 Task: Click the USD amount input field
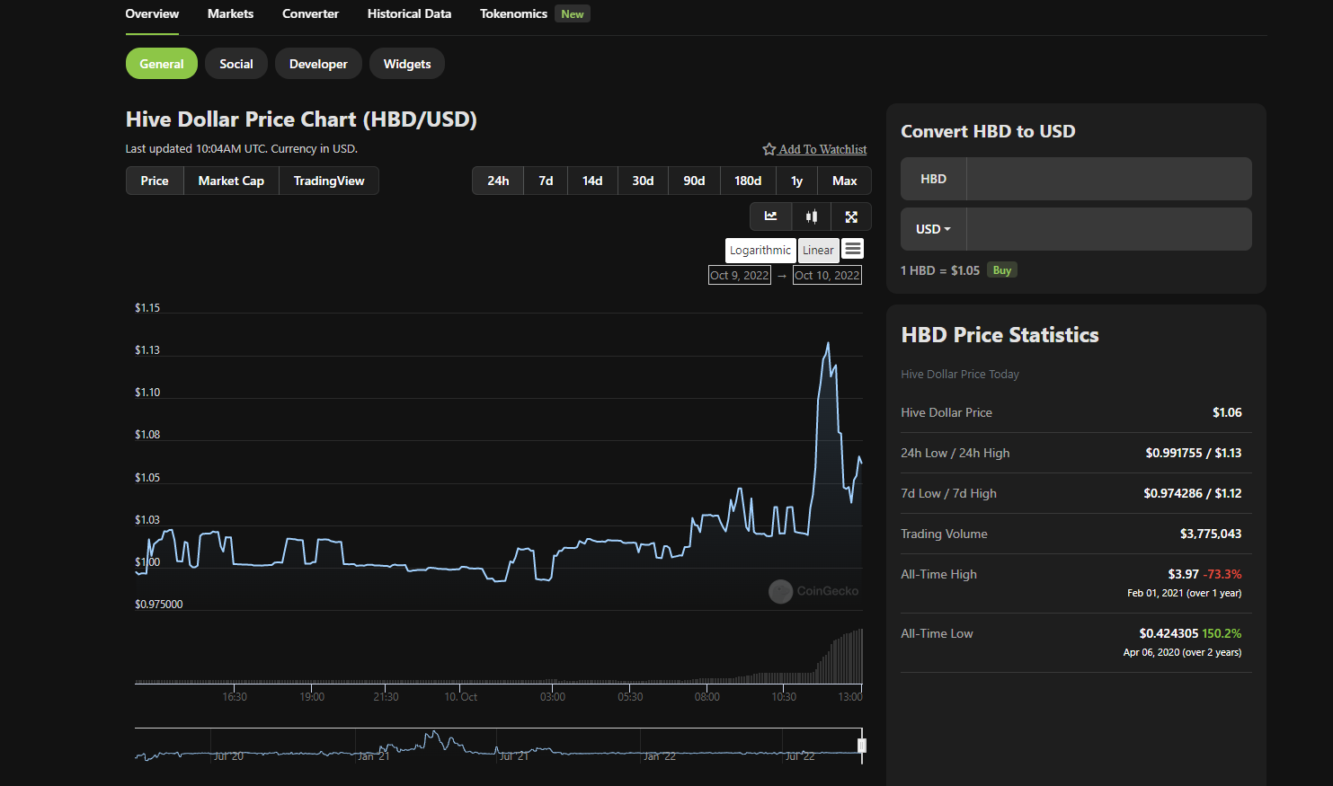tap(1109, 229)
